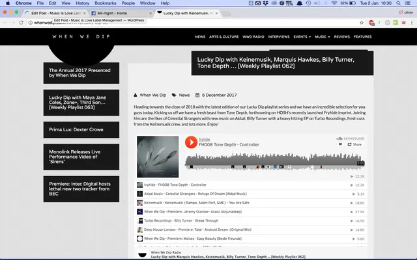Bookmark page with the star icon
The width and height of the screenshot is (417, 260).
362,23
